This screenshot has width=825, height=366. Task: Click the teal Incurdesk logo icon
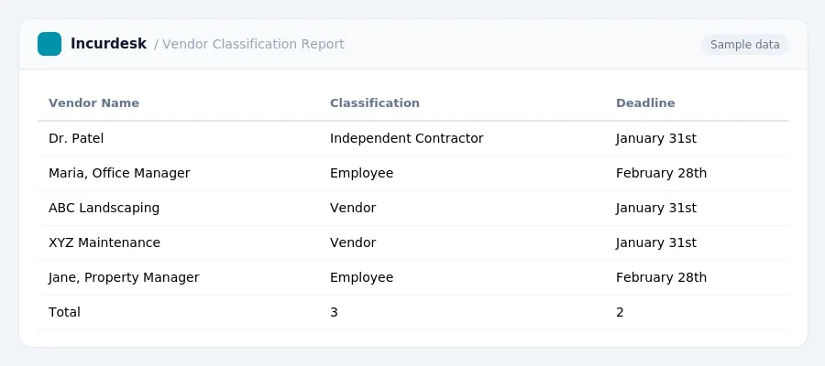point(49,44)
